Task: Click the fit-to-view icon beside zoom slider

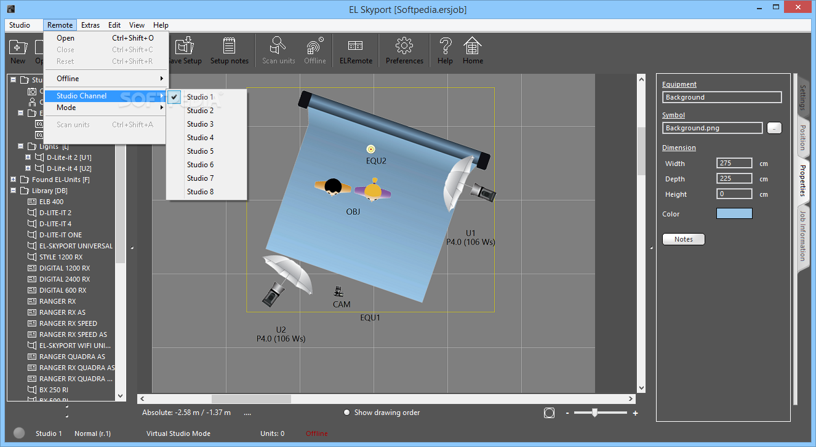Action: pyautogui.click(x=550, y=413)
